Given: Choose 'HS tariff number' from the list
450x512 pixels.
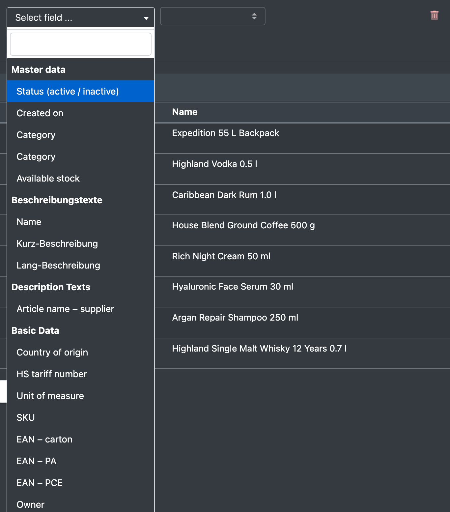Looking at the screenshot, I should [81, 374].
